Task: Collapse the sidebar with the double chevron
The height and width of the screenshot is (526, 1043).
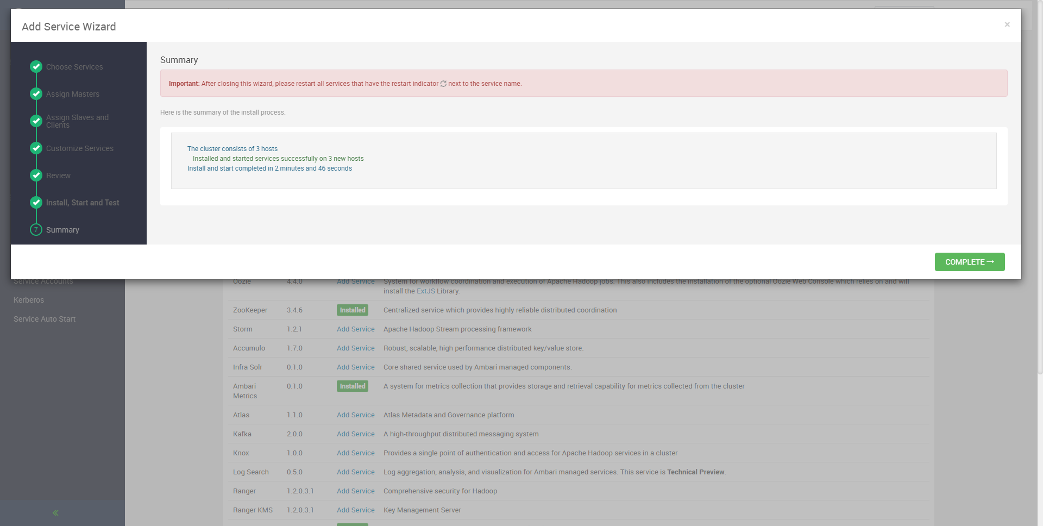Action: [55, 512]
